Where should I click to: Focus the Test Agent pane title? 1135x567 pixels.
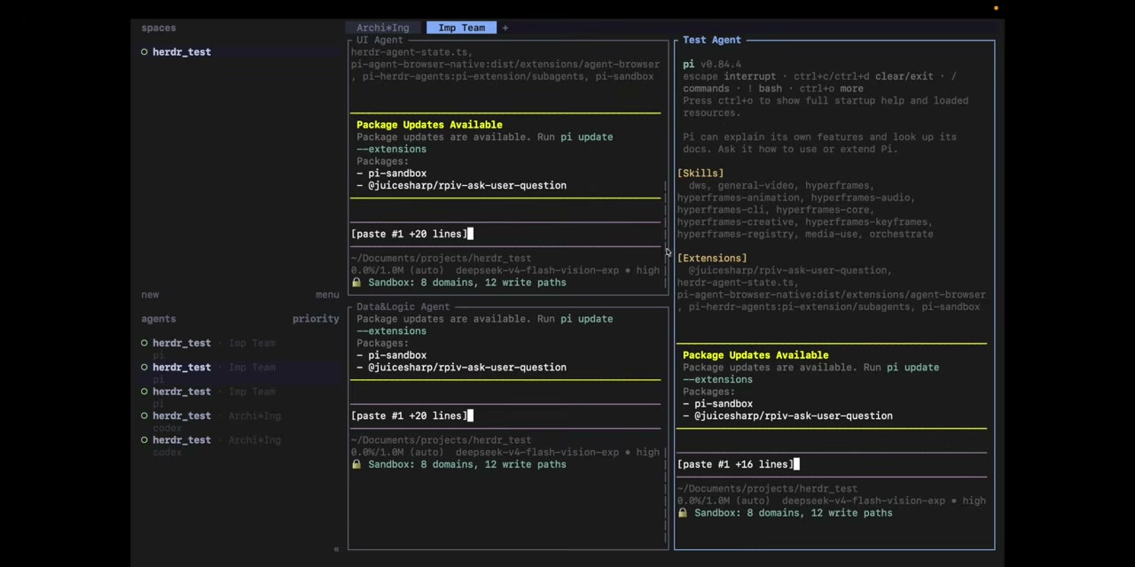711,40
